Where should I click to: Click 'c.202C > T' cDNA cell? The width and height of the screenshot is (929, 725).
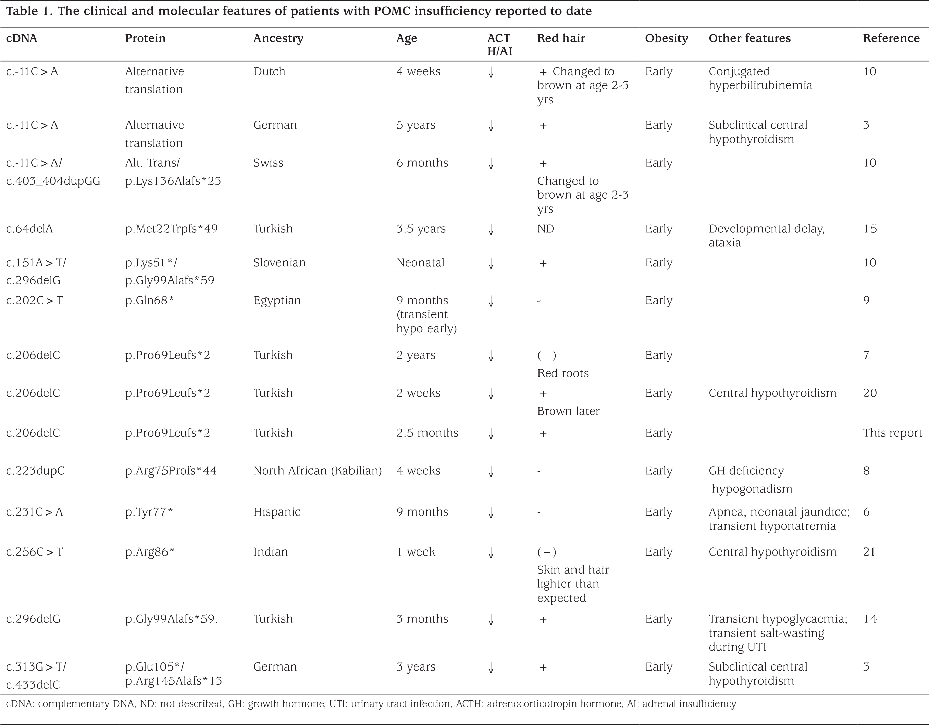click(x=34, y=300)
